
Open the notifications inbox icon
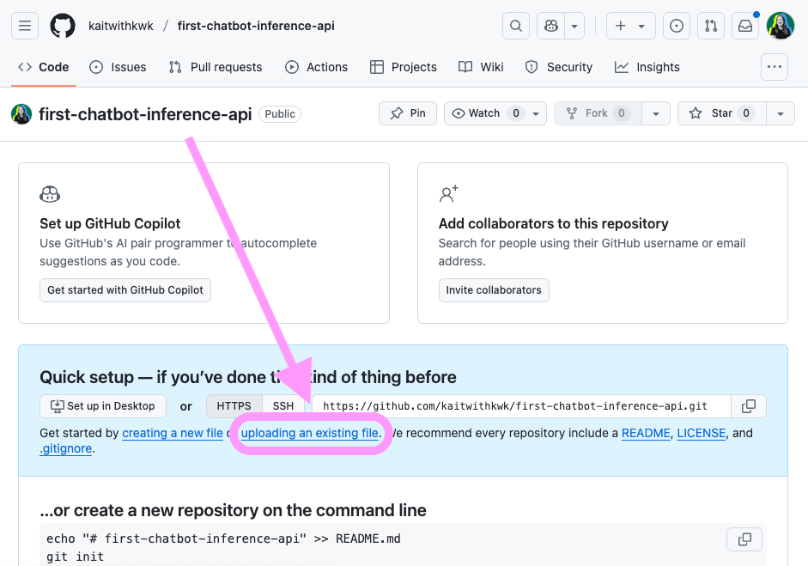(x=745, y=26)
